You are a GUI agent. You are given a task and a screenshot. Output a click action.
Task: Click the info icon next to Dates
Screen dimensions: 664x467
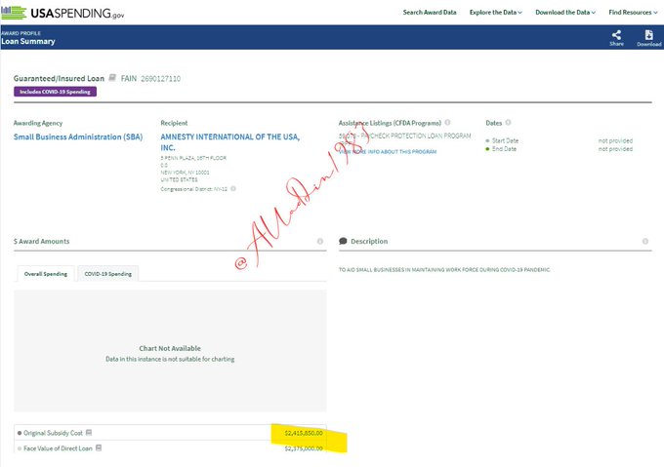(x=508, y=123)
